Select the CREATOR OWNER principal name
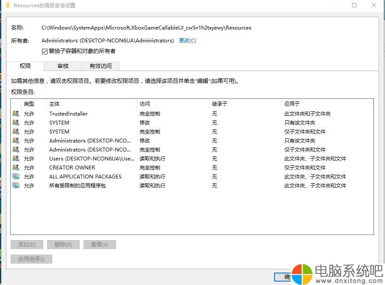This screenshot has width=385, height=285. pos(72,167)
